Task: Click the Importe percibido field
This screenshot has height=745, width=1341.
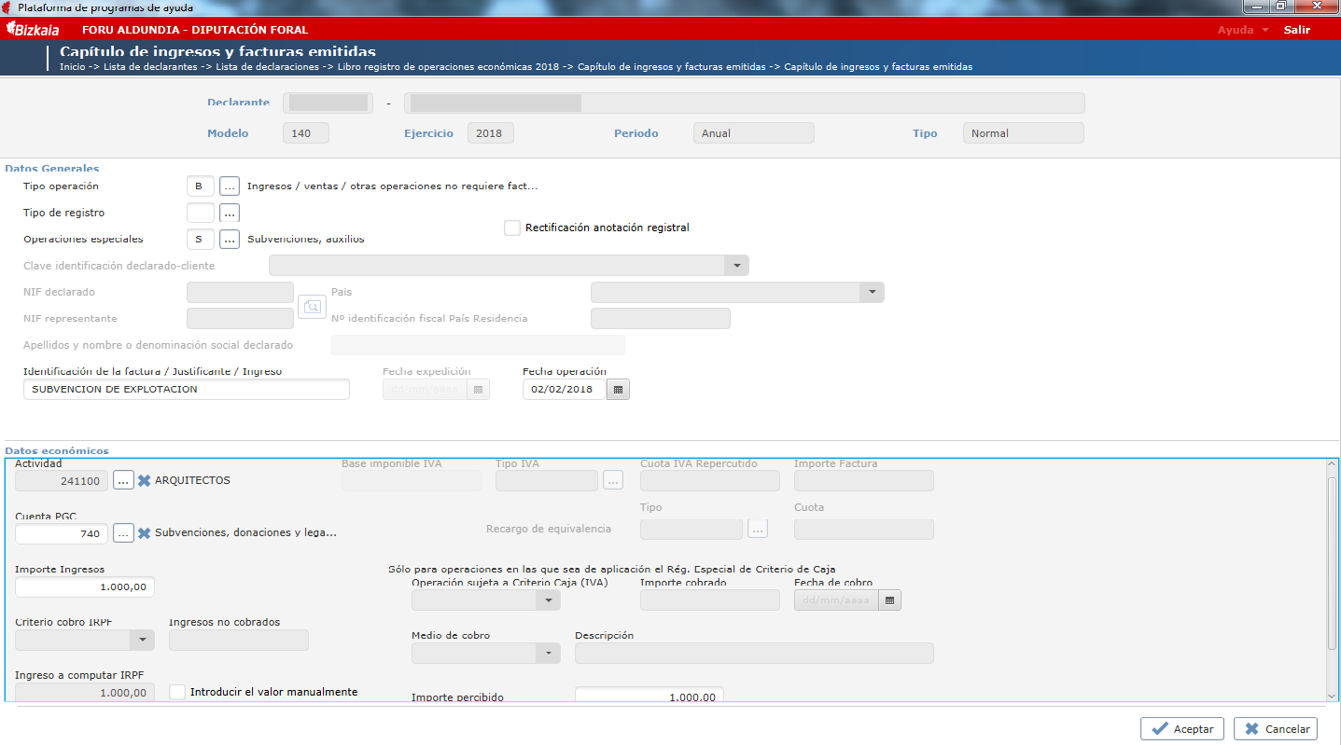Action: [650, 696]
